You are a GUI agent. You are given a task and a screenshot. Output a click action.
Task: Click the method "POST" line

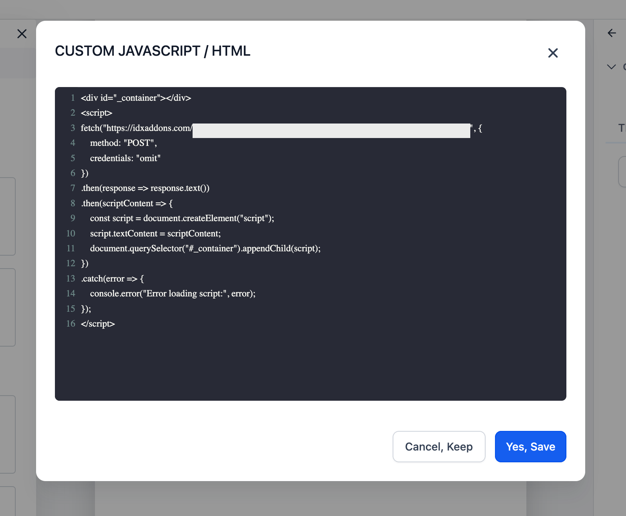point(123,143)
